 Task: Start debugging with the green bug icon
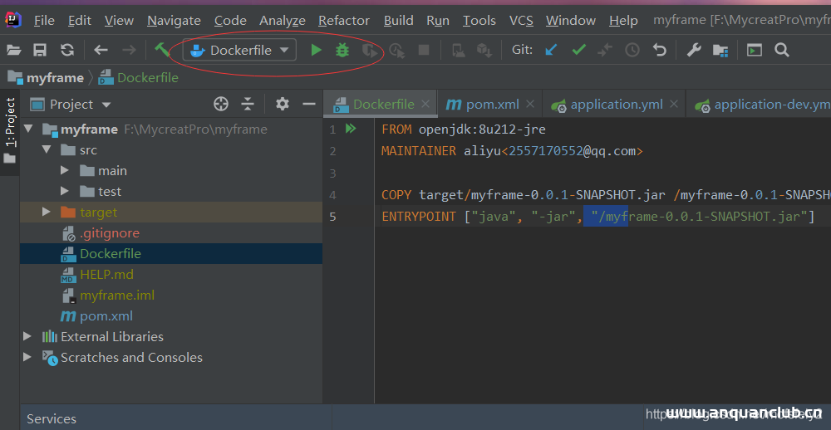(342, 51)
